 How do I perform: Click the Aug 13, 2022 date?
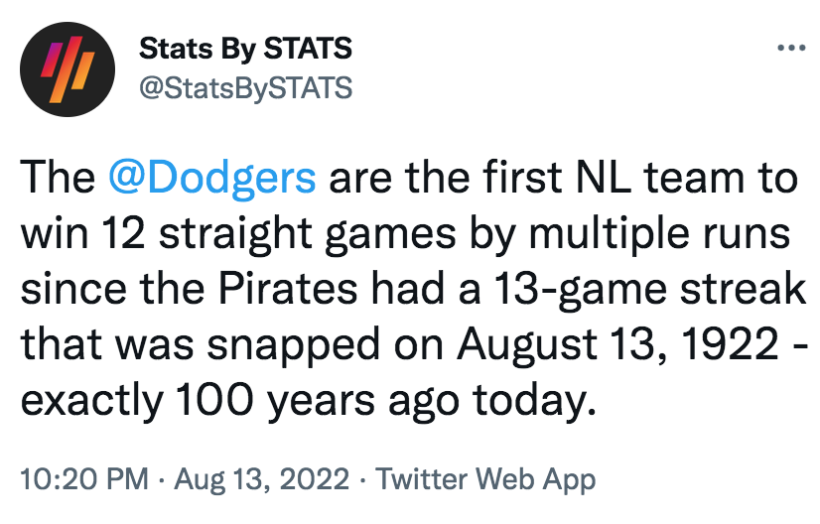click(x=261, y=479)
